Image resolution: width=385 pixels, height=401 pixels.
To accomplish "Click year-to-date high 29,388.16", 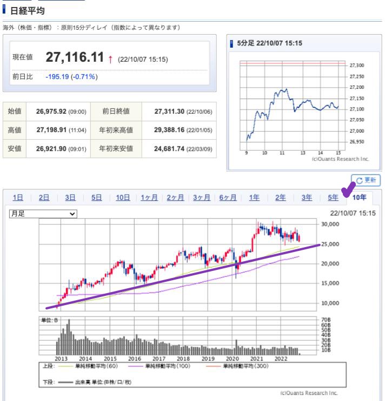I will tap(169, 130).
